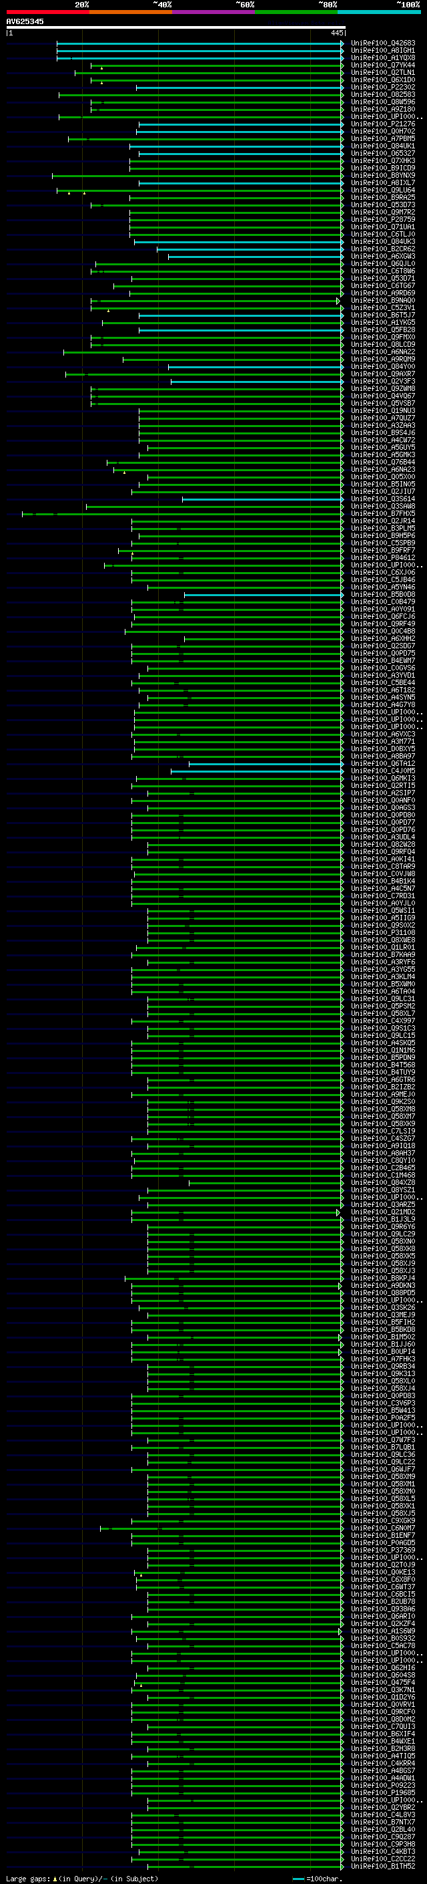
Task: Click the cyan alignment bar for UniRef100_Q42683
Action: (x=200, y=43)
